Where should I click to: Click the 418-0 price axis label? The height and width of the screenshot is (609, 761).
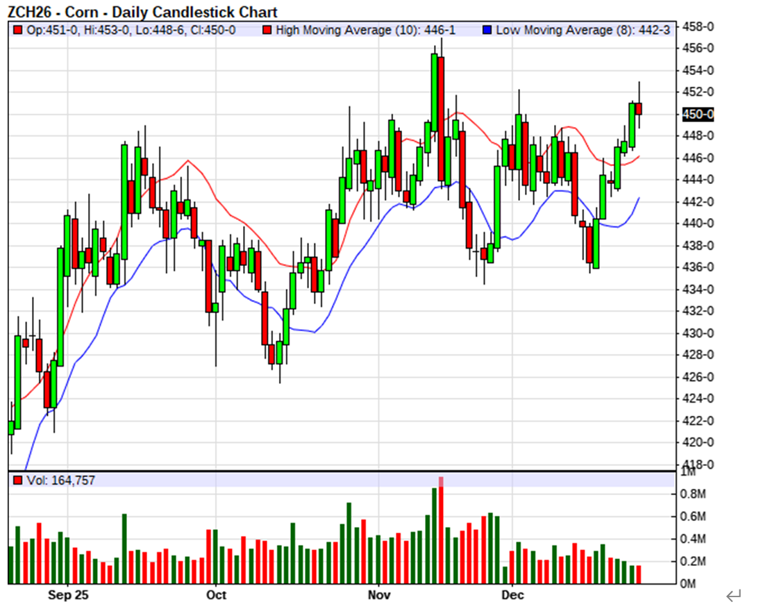point(695,464)
